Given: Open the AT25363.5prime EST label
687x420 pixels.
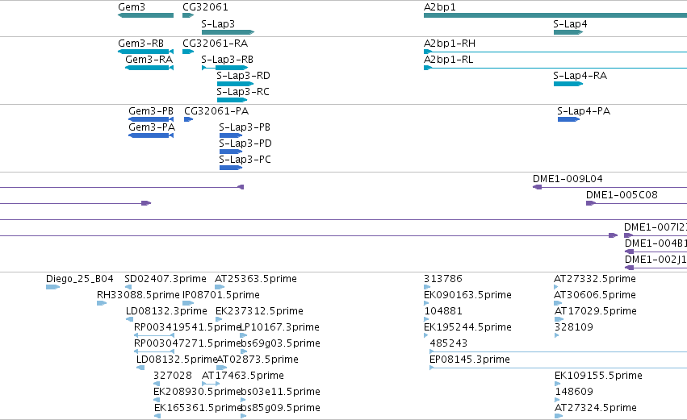Looking at the screenshot, I should coord(255,279).
